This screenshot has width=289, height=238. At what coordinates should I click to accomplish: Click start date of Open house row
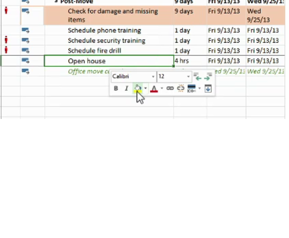224,61
